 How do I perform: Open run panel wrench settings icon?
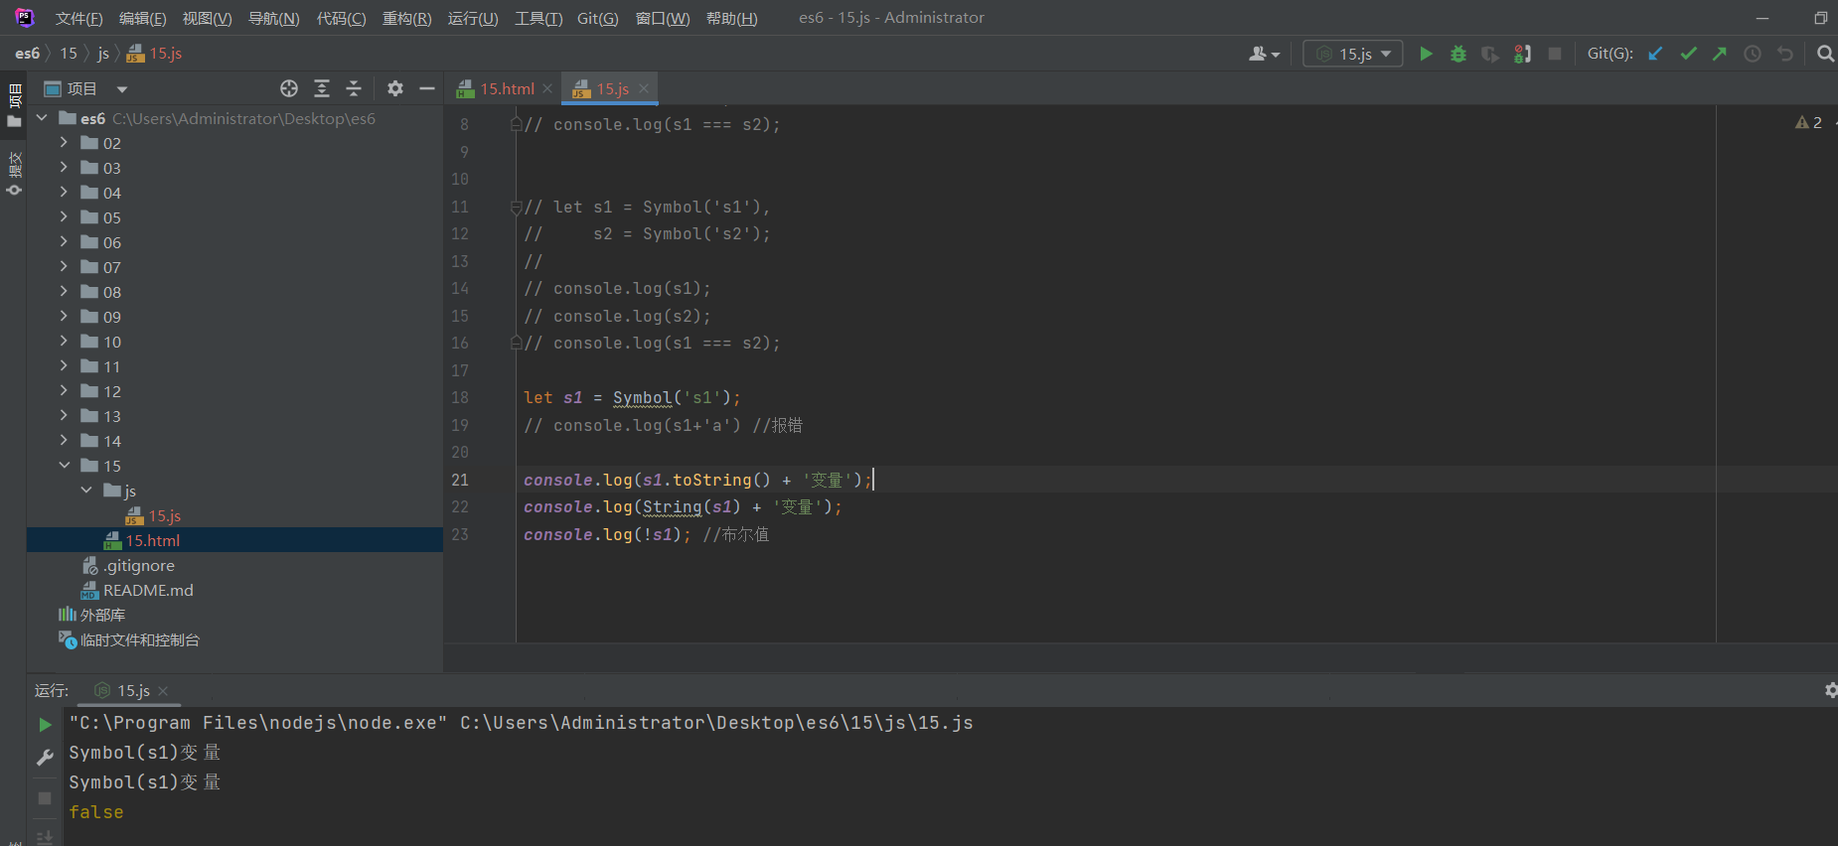point(45,759)
